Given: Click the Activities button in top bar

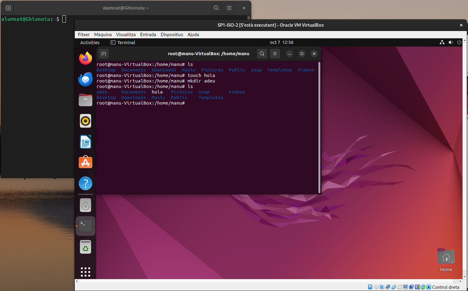Looking at the screenshot, I should [90, 43].
